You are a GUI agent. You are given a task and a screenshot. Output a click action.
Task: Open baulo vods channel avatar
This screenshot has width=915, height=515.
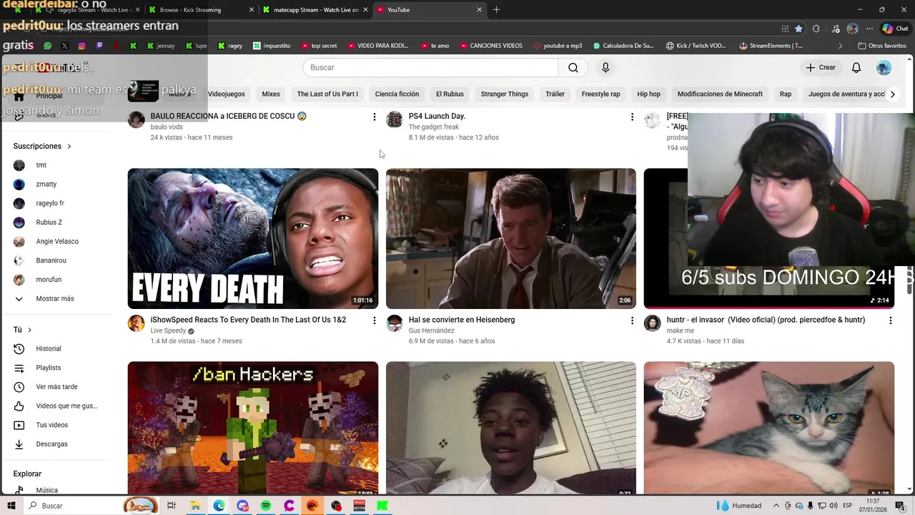click(x=136, y=119)
